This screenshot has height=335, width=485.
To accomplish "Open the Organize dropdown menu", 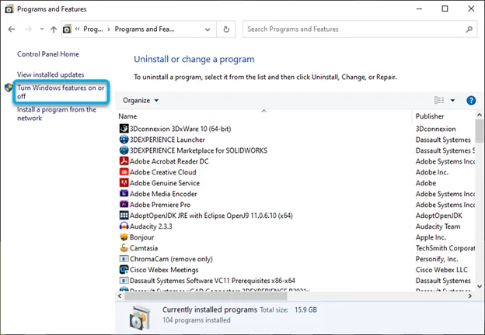I will (141, 100).
